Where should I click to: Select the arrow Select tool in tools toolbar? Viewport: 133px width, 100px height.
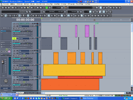pyautogui.click(x=6, y=16)
